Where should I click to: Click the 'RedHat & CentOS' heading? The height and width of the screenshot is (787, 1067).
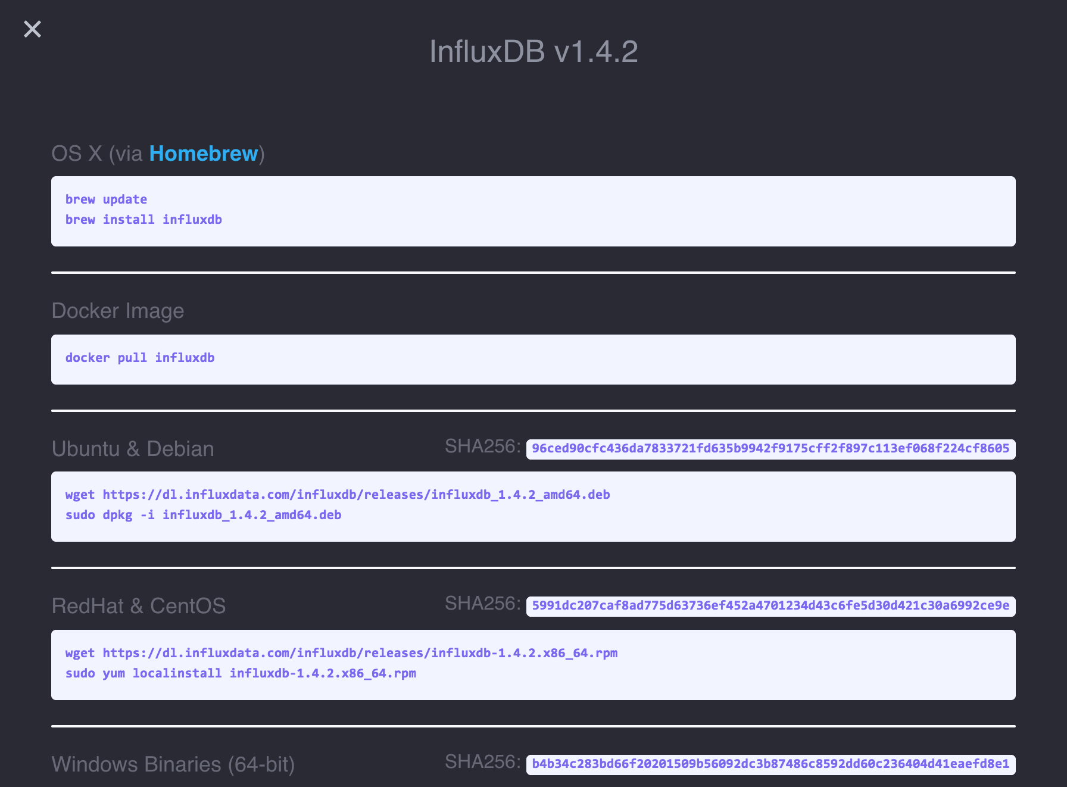139,606
